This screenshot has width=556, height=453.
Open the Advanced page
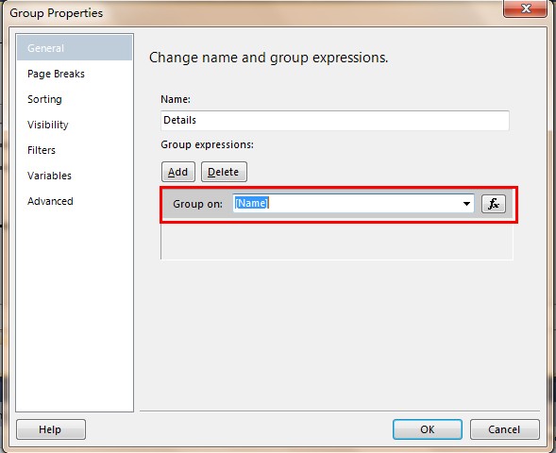pos(50,201)
